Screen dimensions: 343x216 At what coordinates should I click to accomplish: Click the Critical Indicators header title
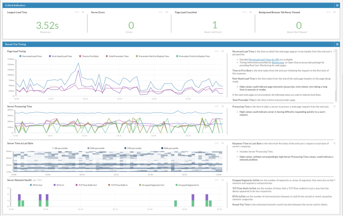pos(15,5)
